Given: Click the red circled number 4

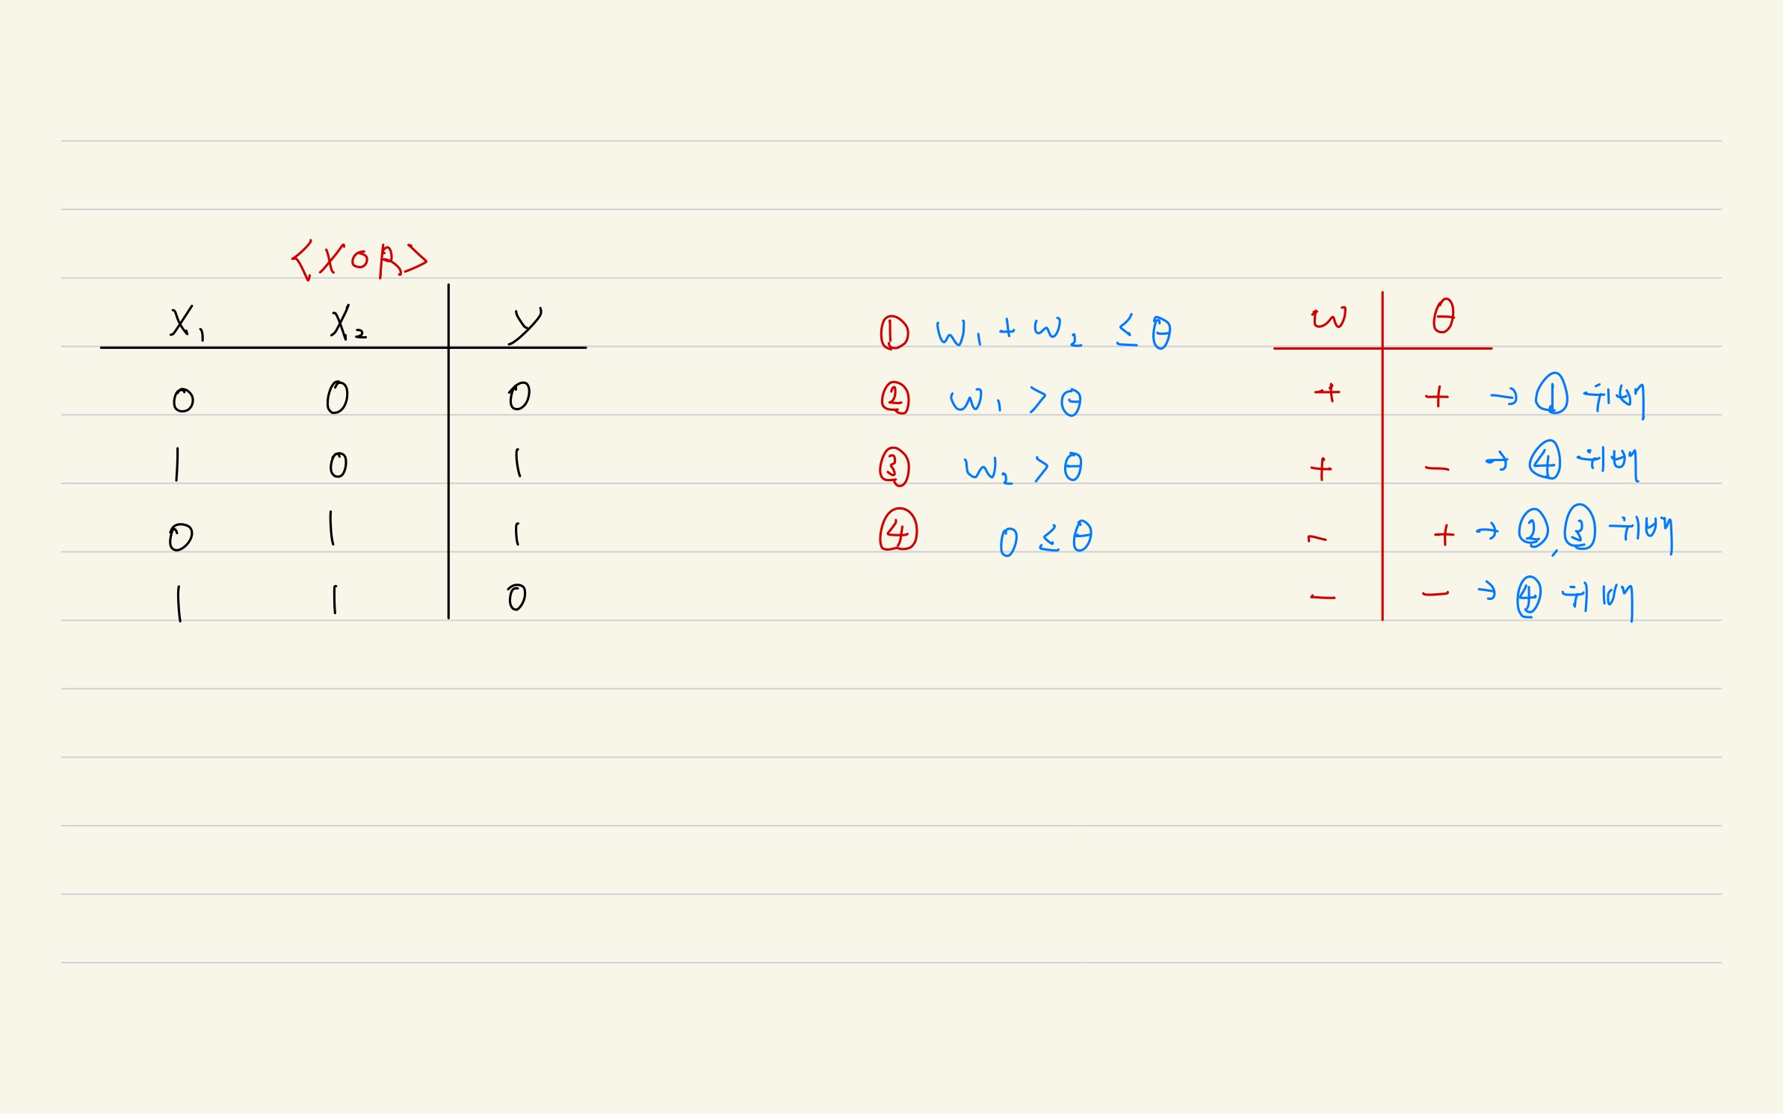Looking at the screenshot, I should click(x=898, y=530).
